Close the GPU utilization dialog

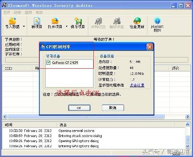(x=150, y=47)
